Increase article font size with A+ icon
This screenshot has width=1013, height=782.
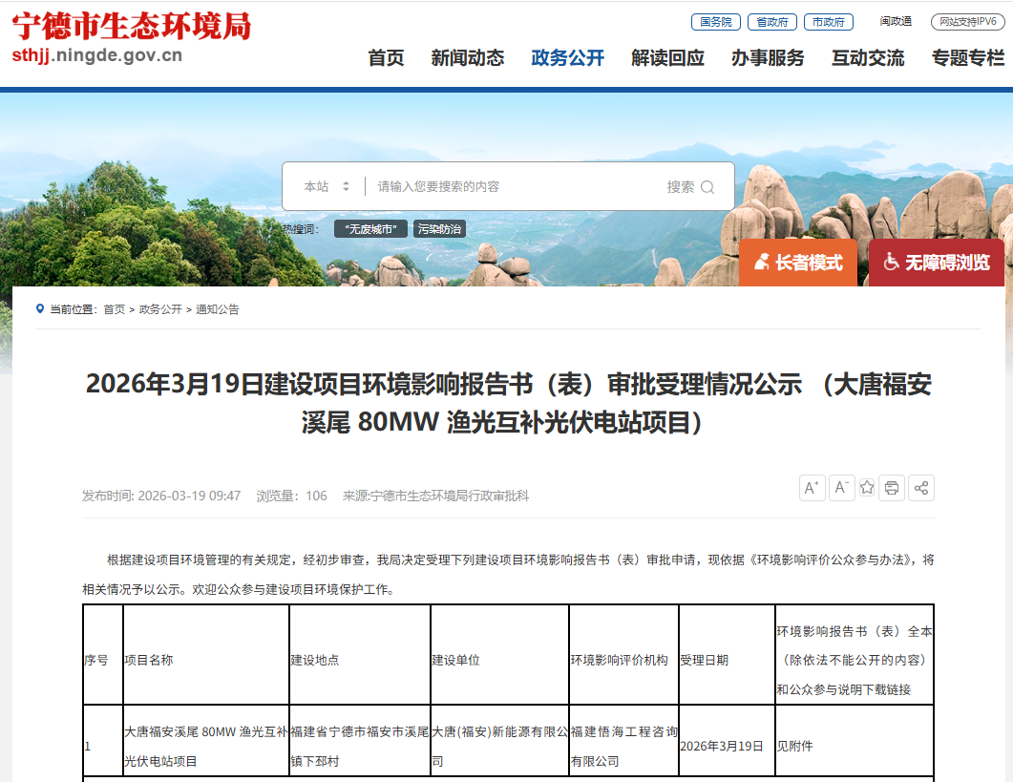813,488
